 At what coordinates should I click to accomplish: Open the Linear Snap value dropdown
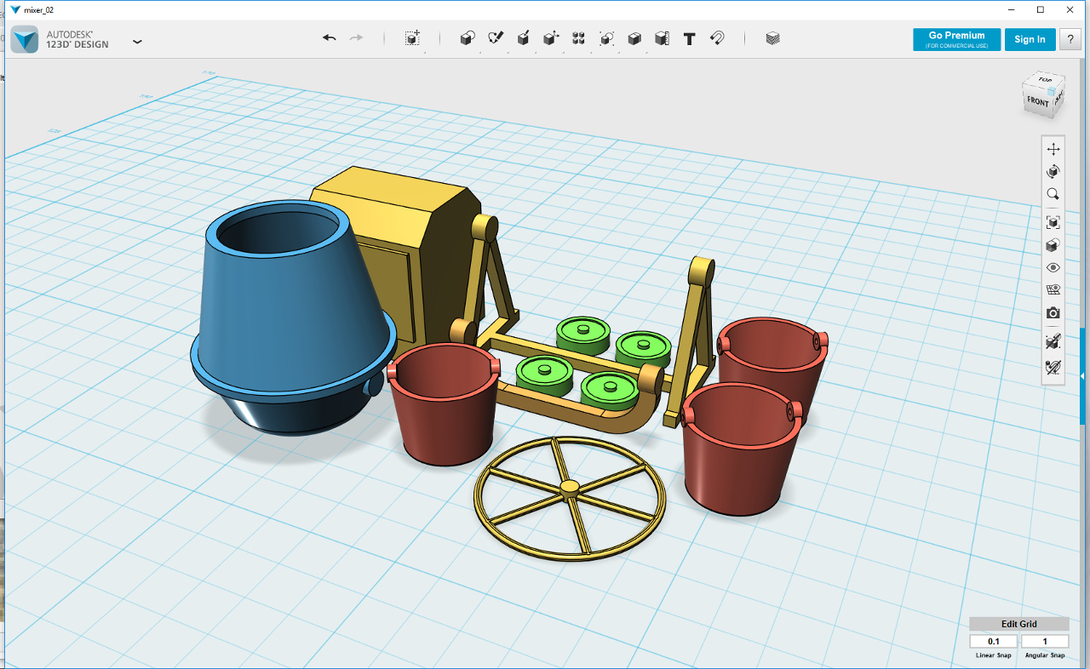(994, 641)
